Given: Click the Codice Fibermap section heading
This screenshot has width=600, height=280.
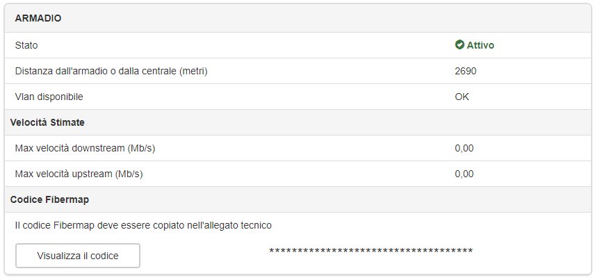Looking at the screenshot, I should tap(50, 199).
